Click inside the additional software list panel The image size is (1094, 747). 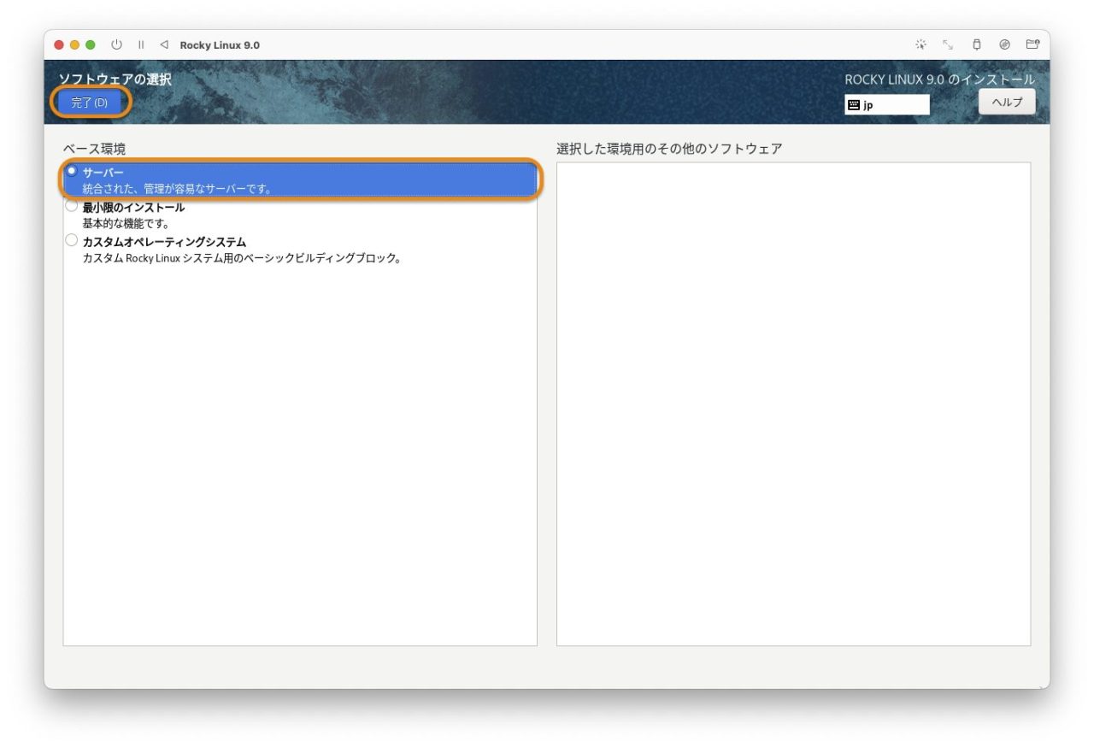(793, 402)
